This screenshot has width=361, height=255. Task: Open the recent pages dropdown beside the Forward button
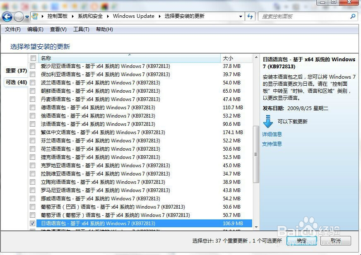27,17
